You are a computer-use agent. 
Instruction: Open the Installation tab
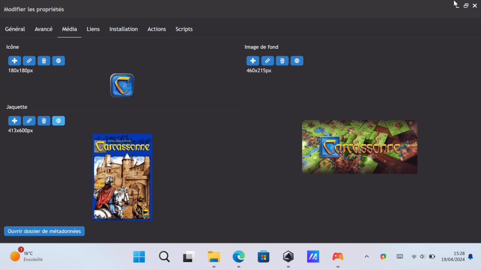click(x=124, y=29)
